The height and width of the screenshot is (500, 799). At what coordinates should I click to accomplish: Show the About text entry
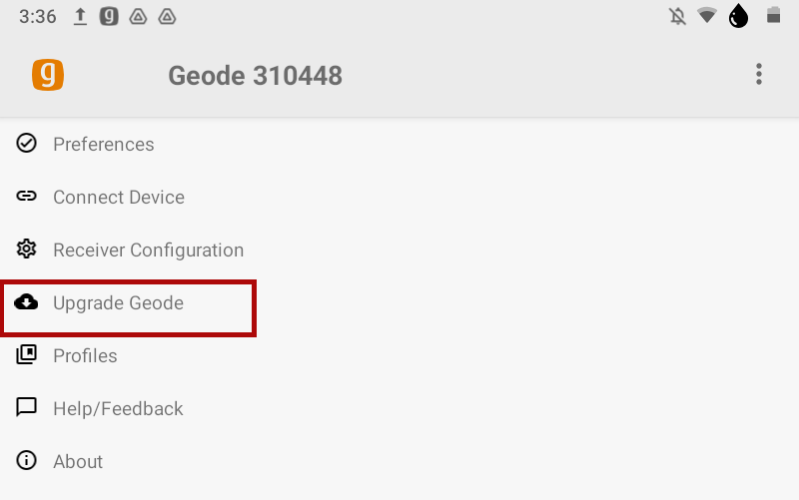click(x=78, y=462)
